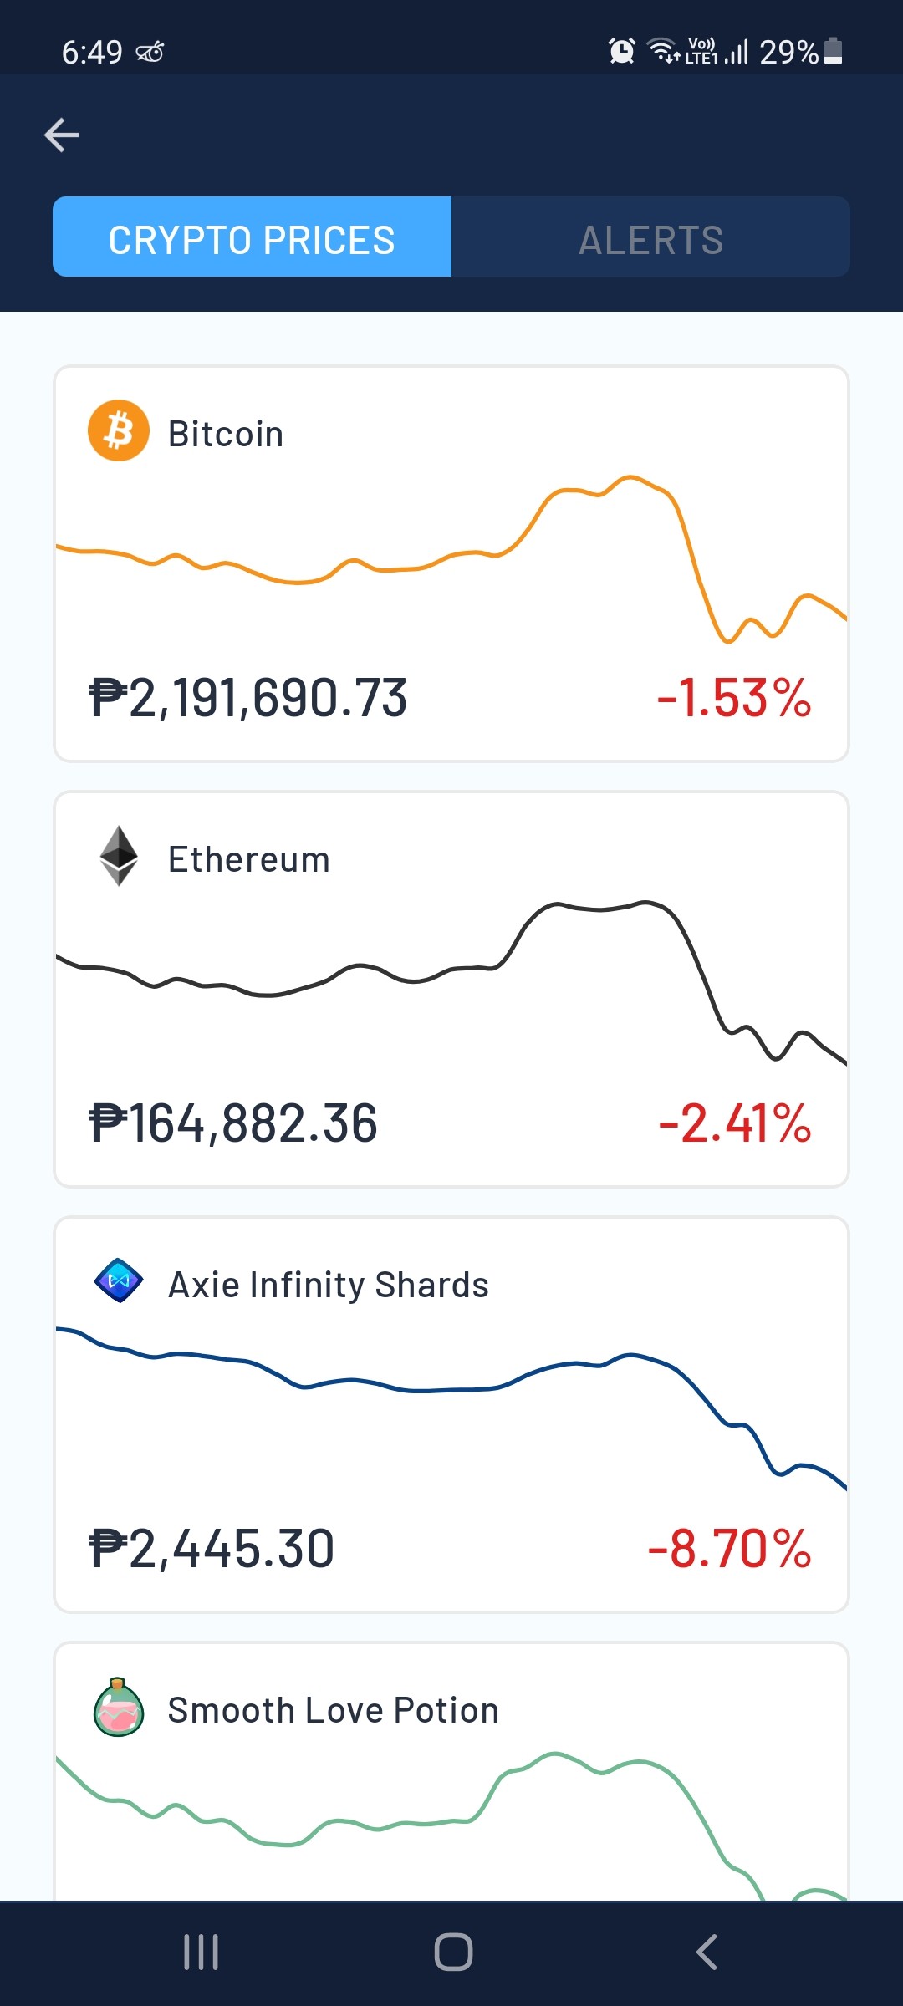Tap the Android home button icon
The height and width of the screenshot is (2006, 903).
pos(453,1953)
